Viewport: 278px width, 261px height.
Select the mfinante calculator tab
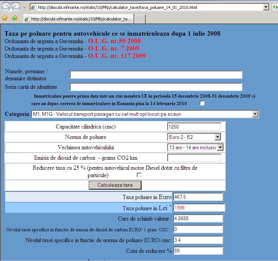[78, 19]
